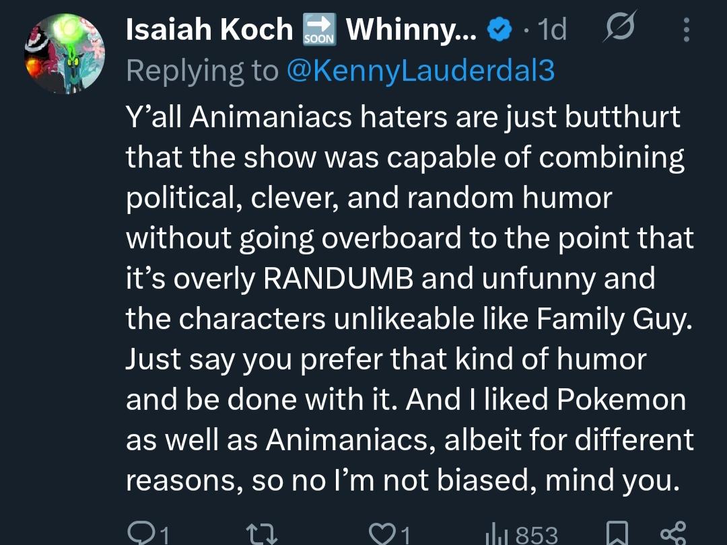Image resolution: width=727 pixels, height=545 pixels.
Task: Click the truncated 'Whinny...' name text
Action: pyautogui.click(x=411, y=30)
